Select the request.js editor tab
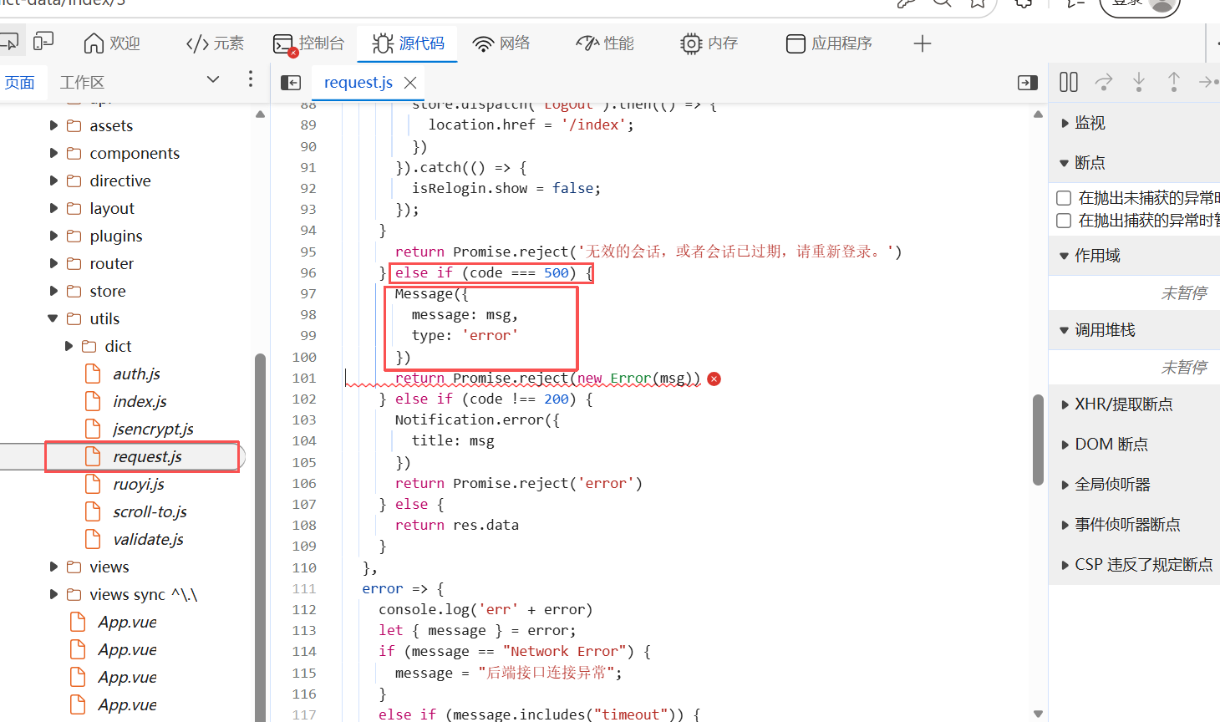 pos(358,83)
